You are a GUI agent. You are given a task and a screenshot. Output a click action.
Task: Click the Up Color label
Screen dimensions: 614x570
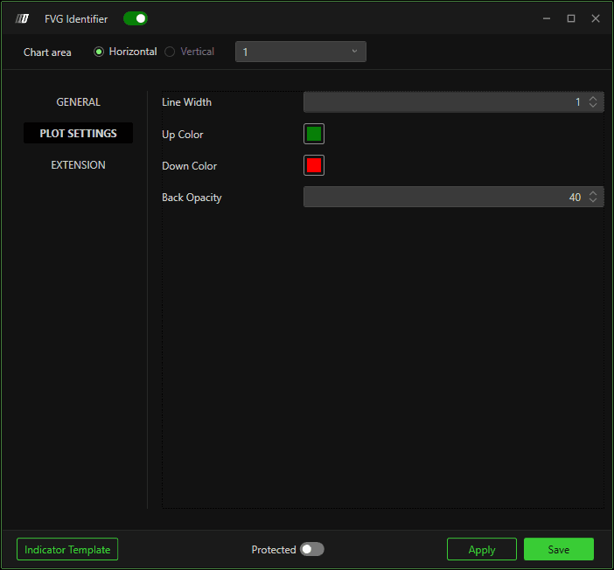183,135
